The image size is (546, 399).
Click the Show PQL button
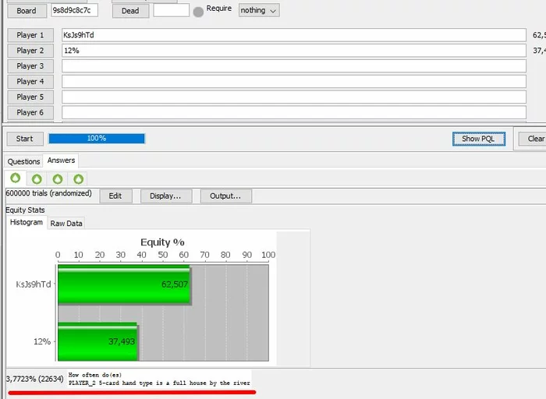478,139
